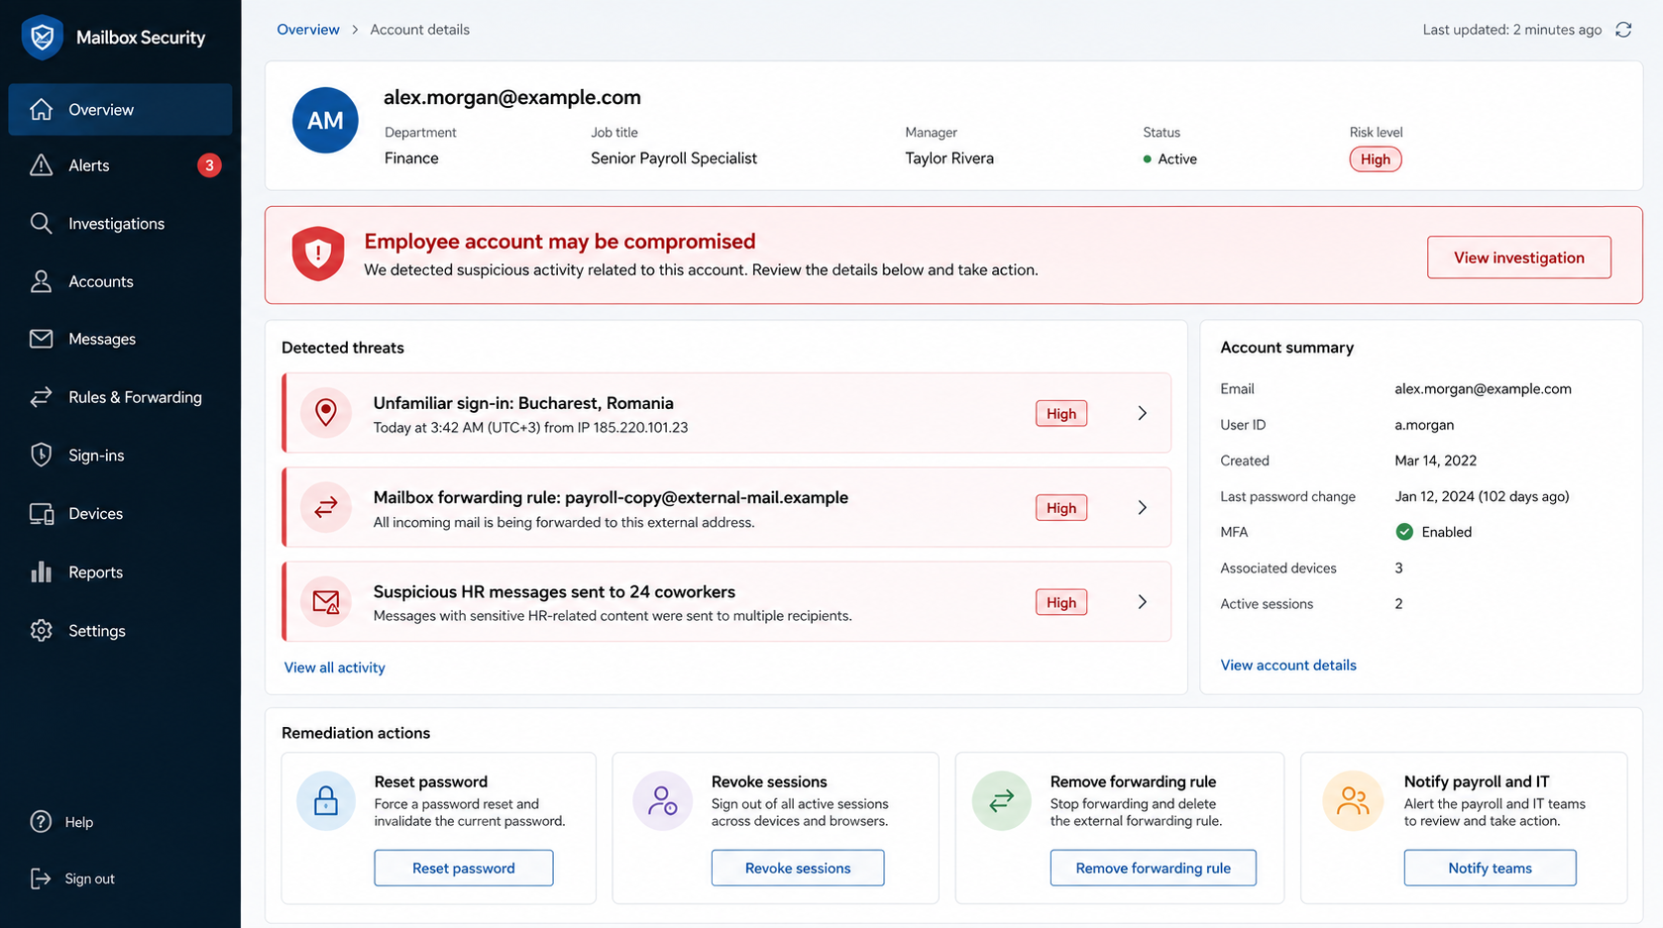Open Messages in the sidebar

(120, 339)
